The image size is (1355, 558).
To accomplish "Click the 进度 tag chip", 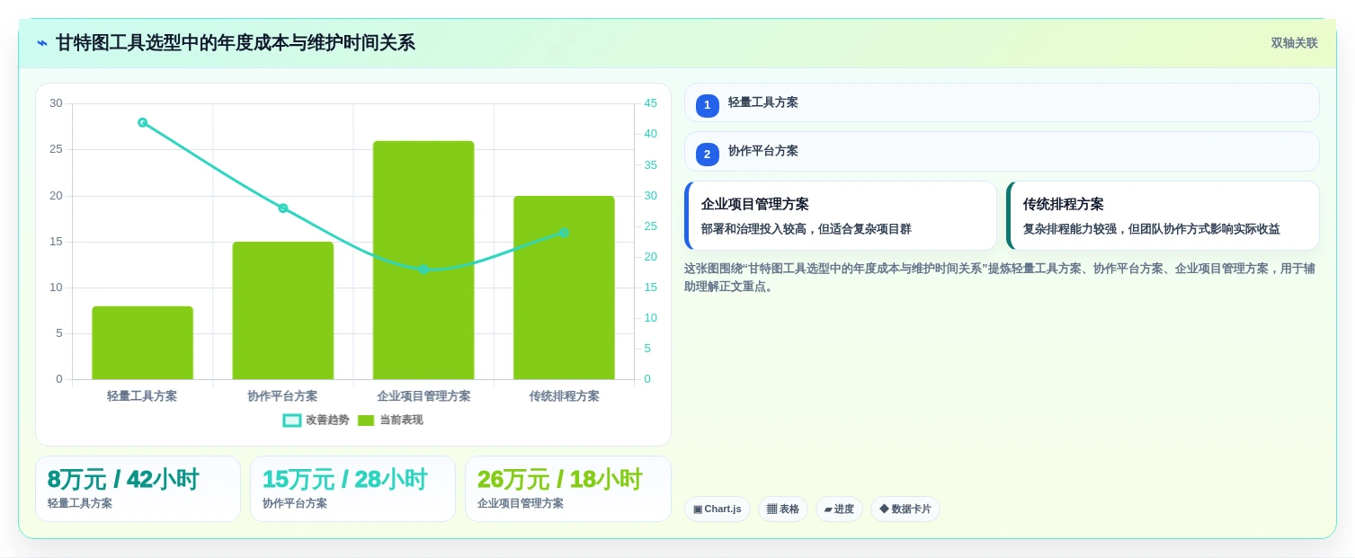I will pos(839,509).
